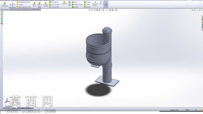
Task: Open the View Settings dropdown
Action: pyautogui.click(x=116, y=10)
